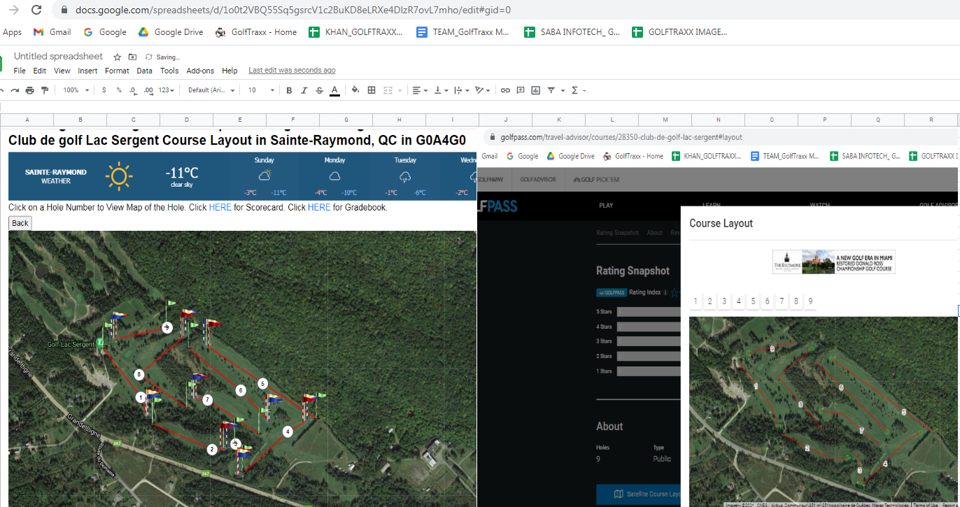Increase decimal places
Image resolution: width=960 pixels, height=507 pixels.
click(x=148, y=90)
